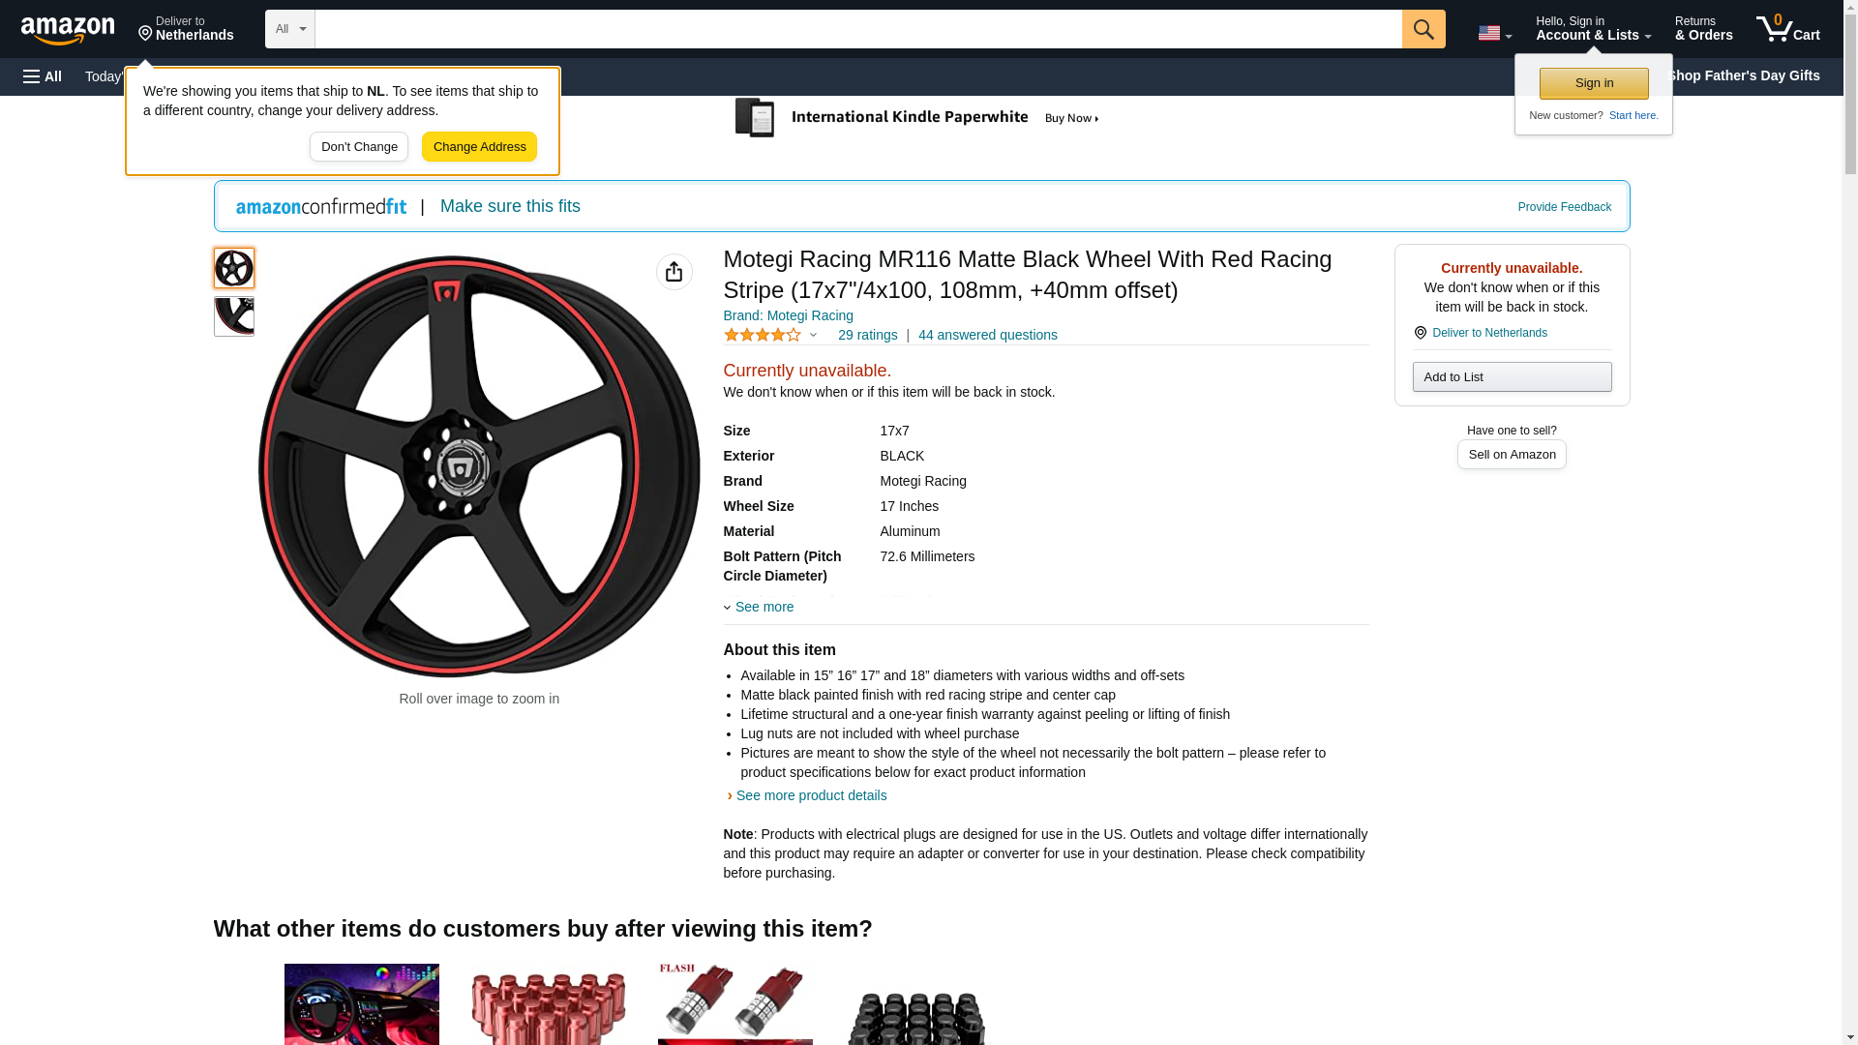Click the Sign in button
Screen dimensions: 1858x1045
1593,83
